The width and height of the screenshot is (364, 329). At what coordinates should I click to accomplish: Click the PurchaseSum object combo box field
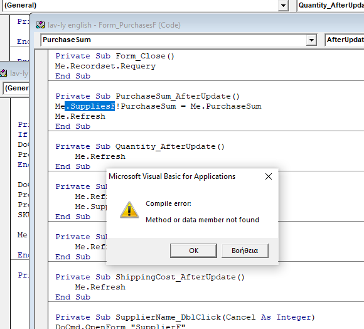coord(179,40)
